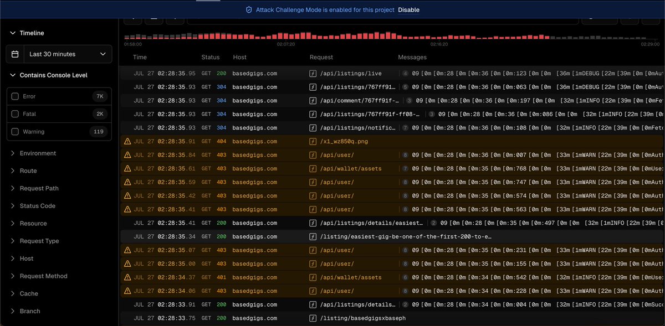Click the 02:16:20 mark on the histogram
The height and width of the screenshot is (326, 665).
pos(439,44)
